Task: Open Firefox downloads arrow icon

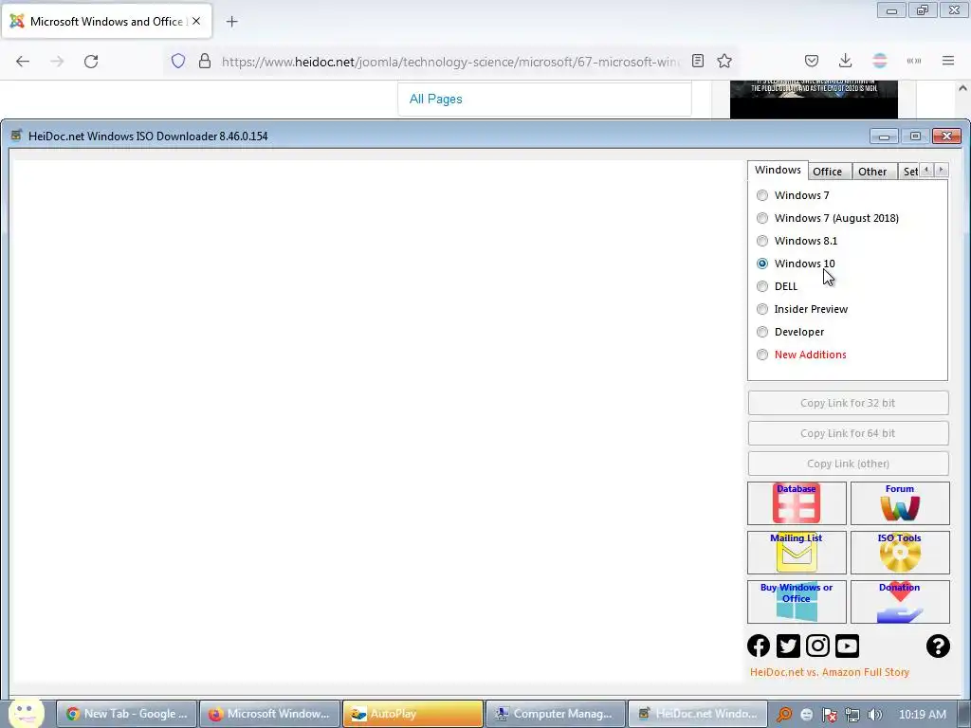Action: point(845,61)
